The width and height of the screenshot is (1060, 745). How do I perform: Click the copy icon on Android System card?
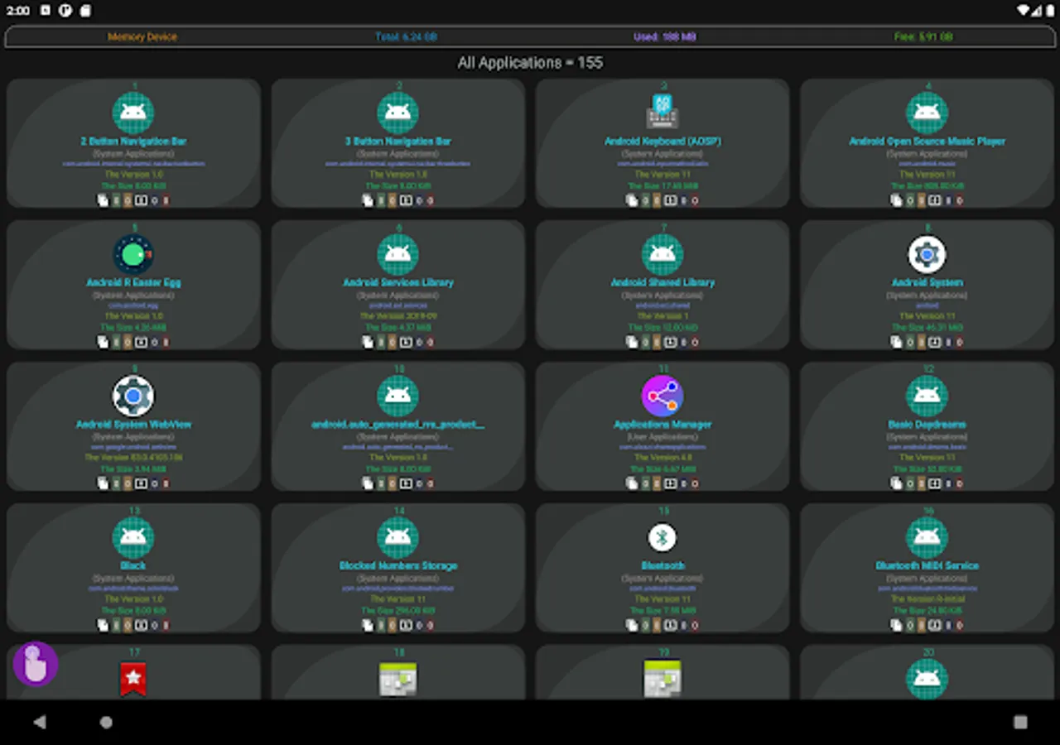[897, 342]
